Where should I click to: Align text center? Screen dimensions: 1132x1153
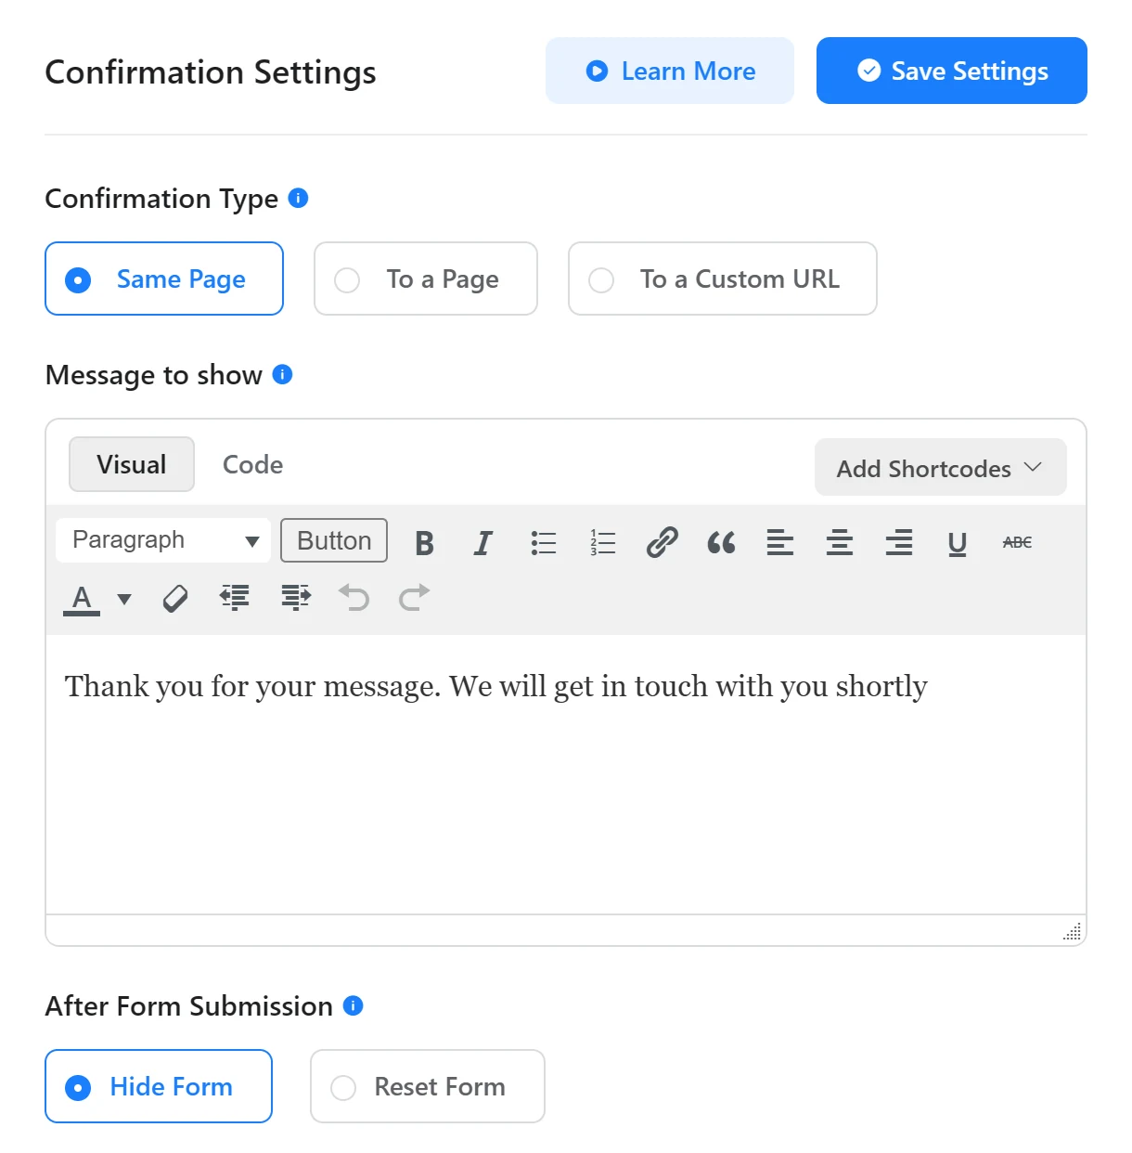point(840,542)
